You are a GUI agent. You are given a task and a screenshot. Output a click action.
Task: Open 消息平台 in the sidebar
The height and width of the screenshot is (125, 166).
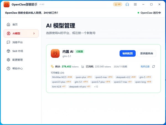pos(21,42)
